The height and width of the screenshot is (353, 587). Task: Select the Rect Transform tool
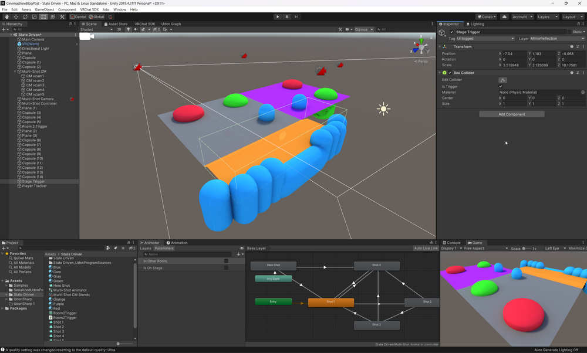tap(43, 17)
